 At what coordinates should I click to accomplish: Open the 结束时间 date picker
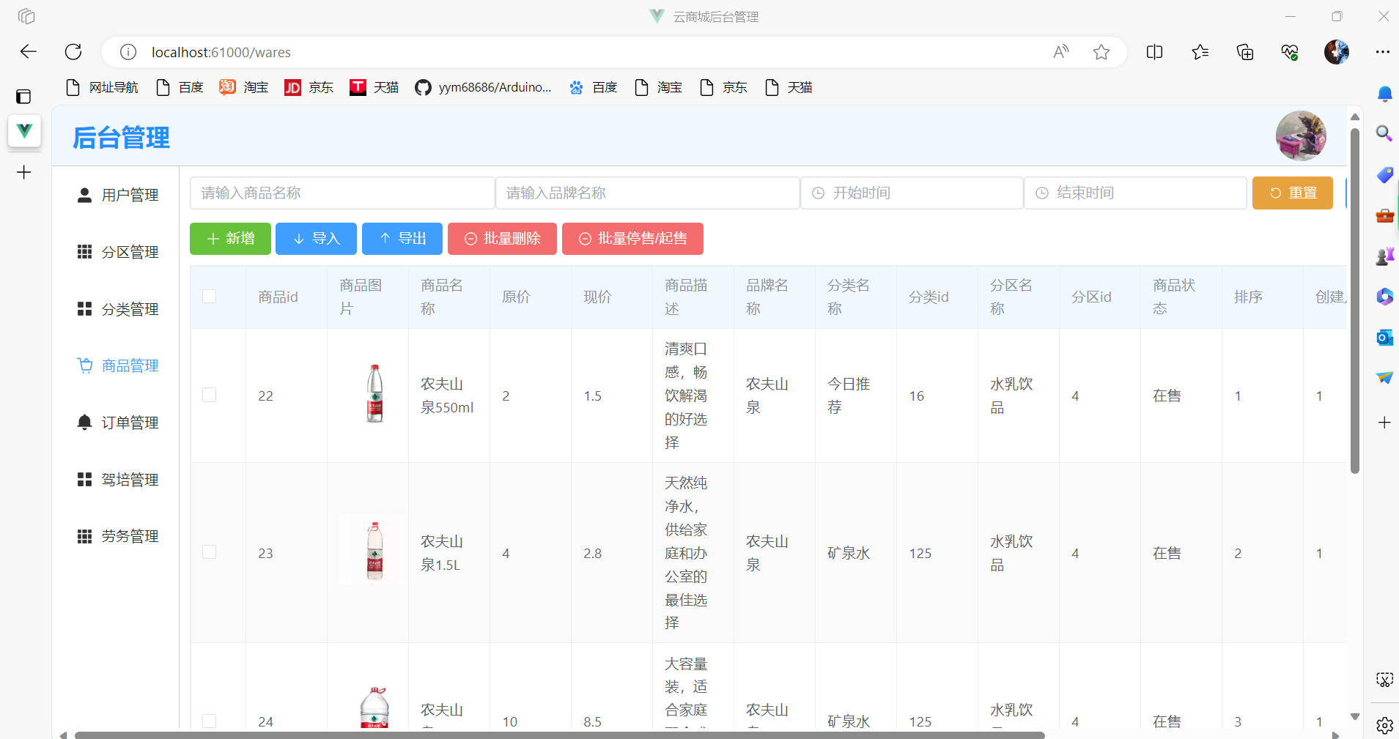pos(1135,193)
